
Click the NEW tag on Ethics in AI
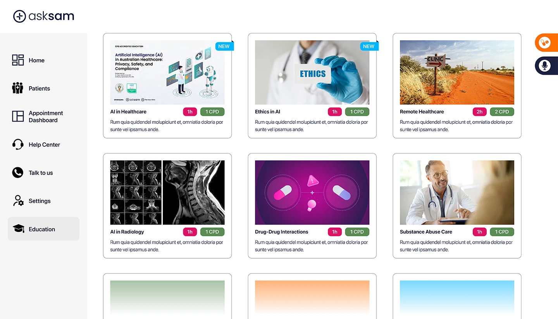(369, 46)
